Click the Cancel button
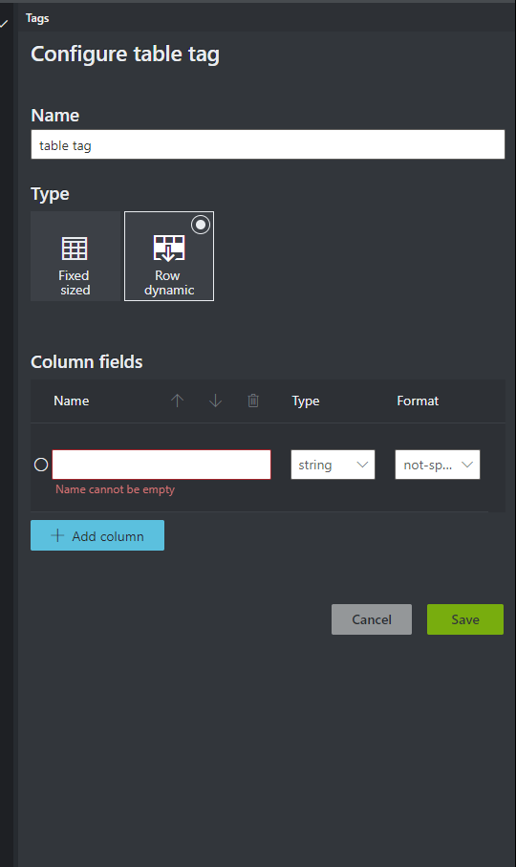This screenshot has width=516, height=867. pyautogui.click(x=372, y=619)
